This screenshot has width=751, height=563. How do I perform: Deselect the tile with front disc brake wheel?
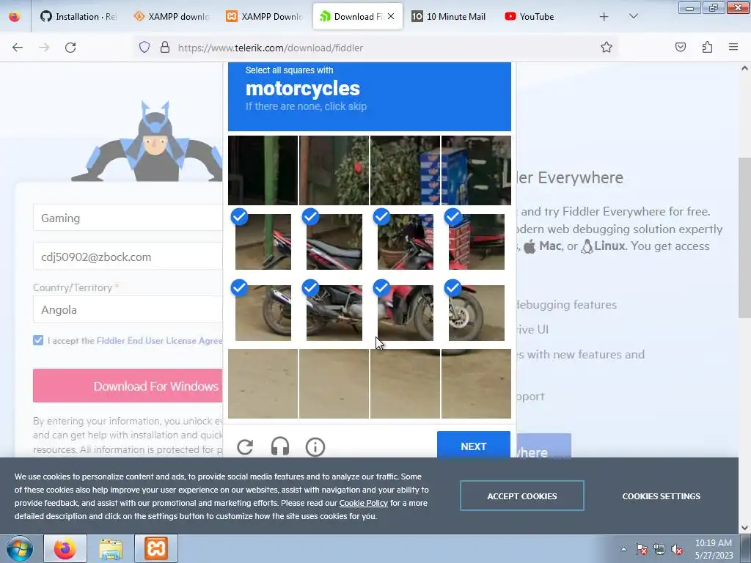[476, 312]
